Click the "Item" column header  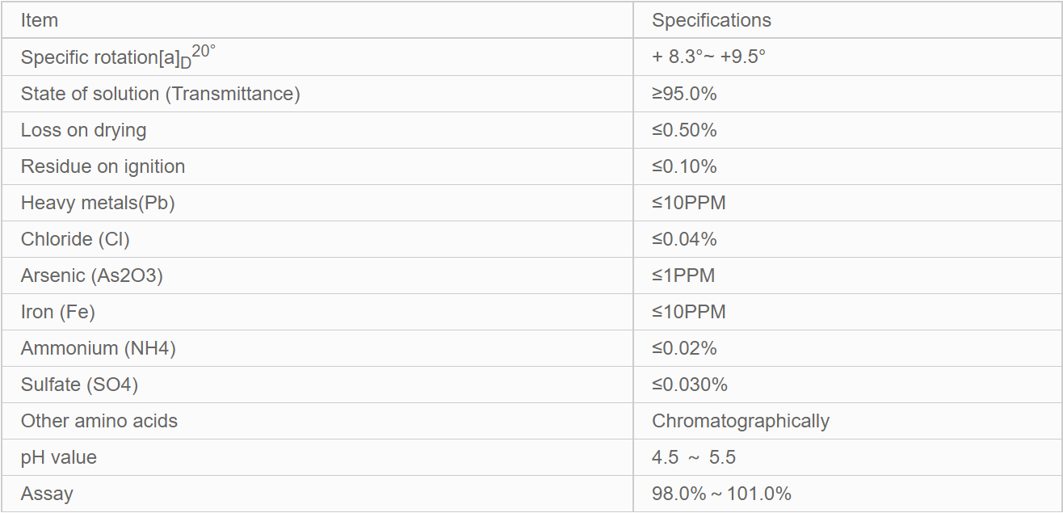click(40, 21)
